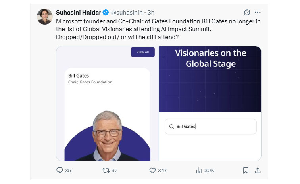Image resolution: width=300 pixels, height=184 pixels.
Task: Click the 30K views count
Action: coord(209,170)
